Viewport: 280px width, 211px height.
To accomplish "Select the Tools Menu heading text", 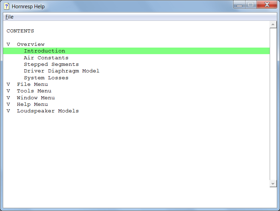I will coord(34,91).
